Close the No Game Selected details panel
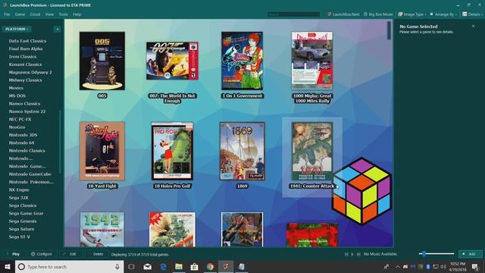485x273 pixels. (x=473, y=27)
